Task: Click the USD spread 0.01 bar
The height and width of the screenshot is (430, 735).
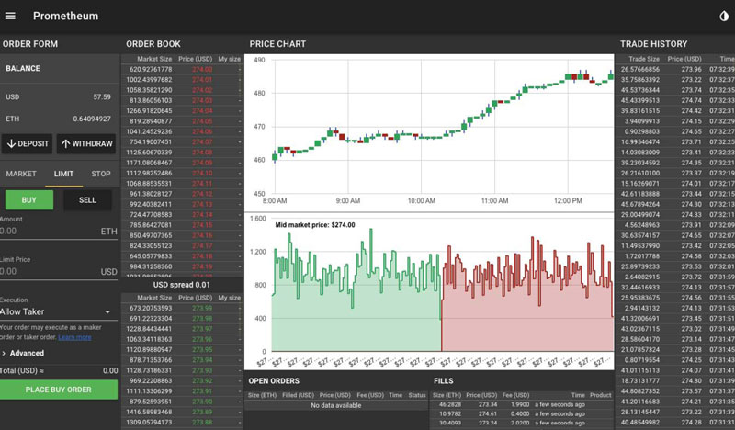Action: [182, 285]
